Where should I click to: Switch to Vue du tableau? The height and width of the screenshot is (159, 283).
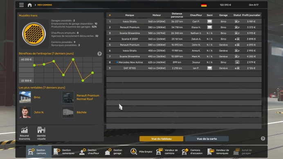pos(162,139)
